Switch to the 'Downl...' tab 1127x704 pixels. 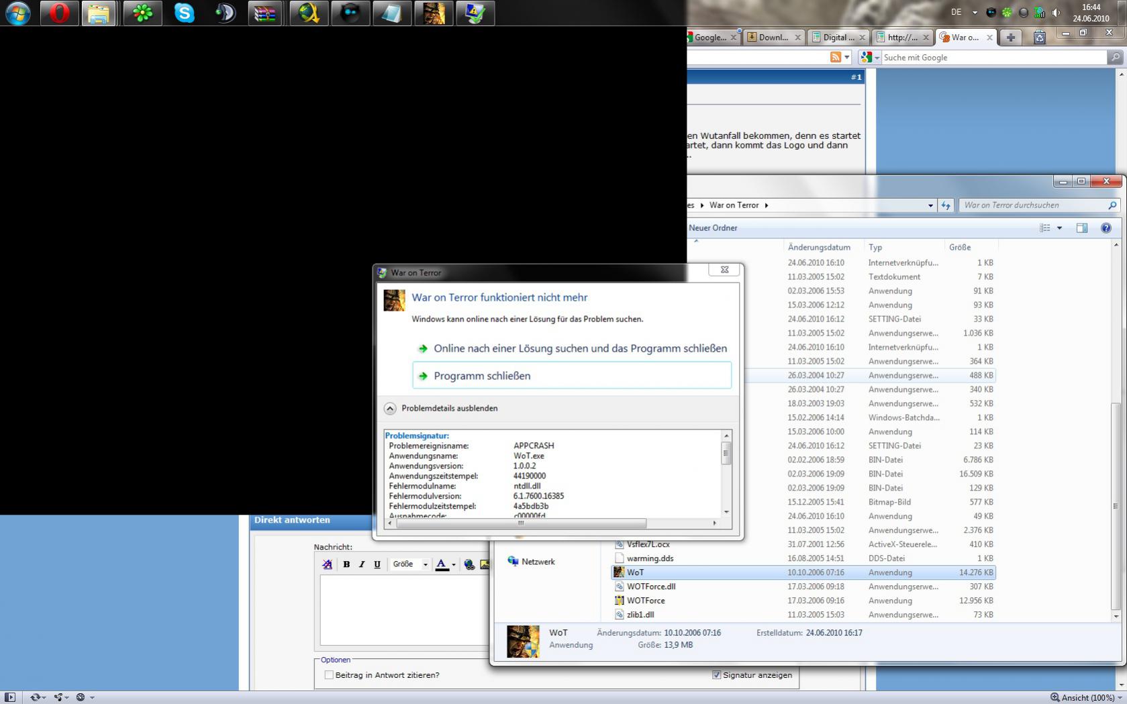click(774, 38)
